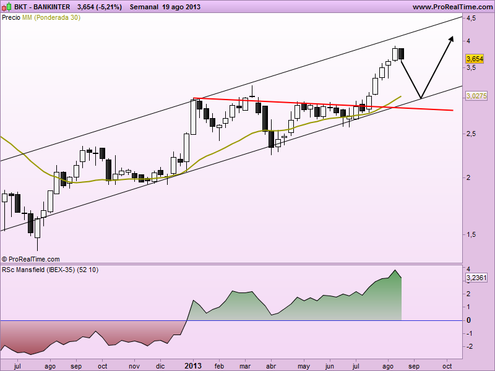495x371 pixels.
Task: Click the 3,2361 Mansfield value tag
Action: (x=476, y=278)
